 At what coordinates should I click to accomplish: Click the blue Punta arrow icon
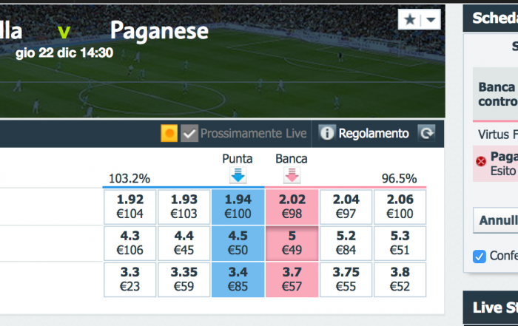238,175
